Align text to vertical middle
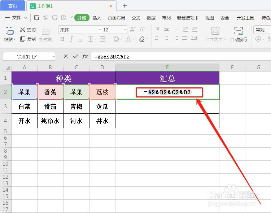This screenshot has width=271, height=213. (167, 29)
